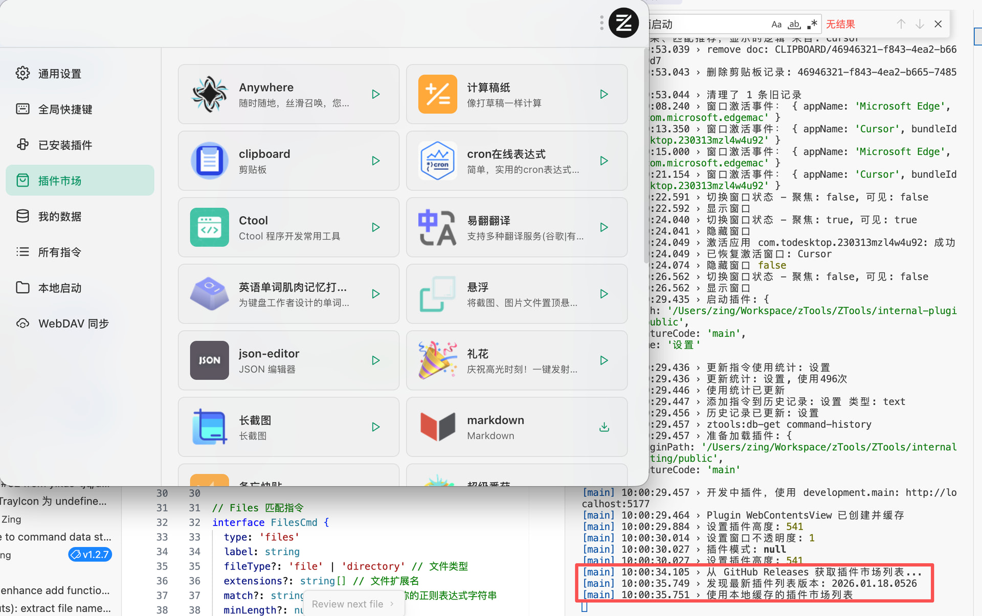This screenshot has height=616, width=982.
Task: Run the 悬浮 floating plugin
Action: (604, 294)
